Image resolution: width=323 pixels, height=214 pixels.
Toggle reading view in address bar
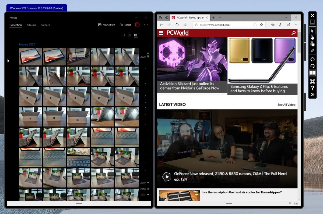click(x=255, y=25)
